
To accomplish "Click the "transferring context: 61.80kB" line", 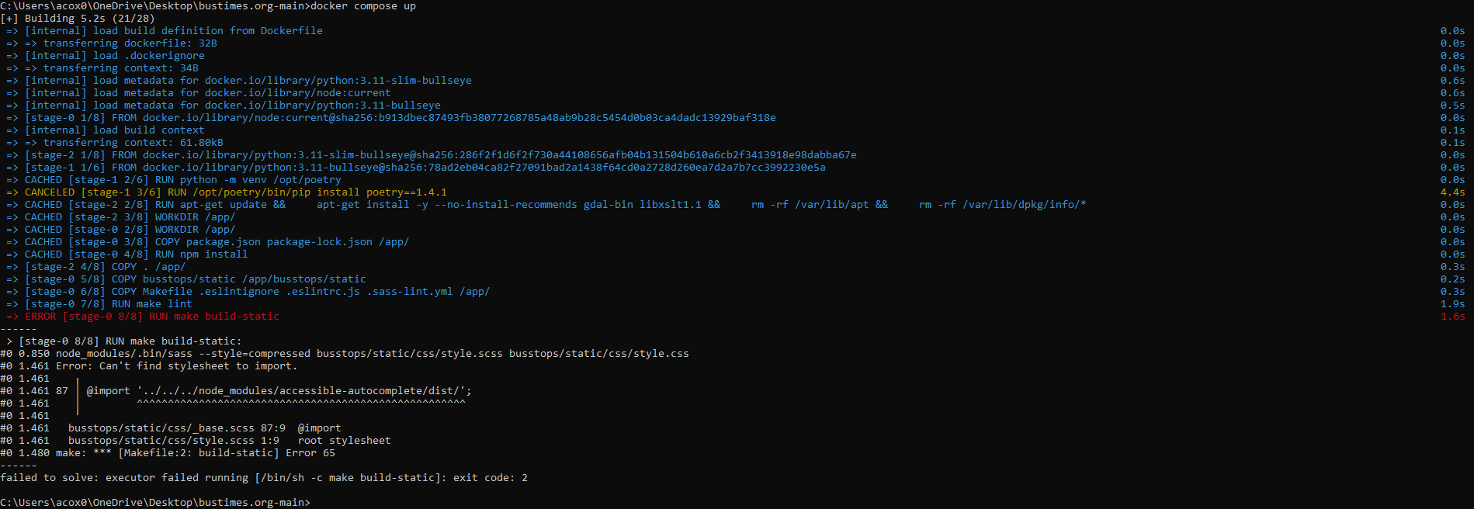I will [x=123, y=143].
